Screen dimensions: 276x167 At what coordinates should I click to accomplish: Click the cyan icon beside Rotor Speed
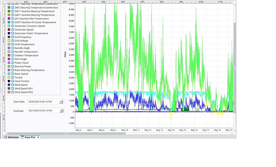[x=9, y=73]
